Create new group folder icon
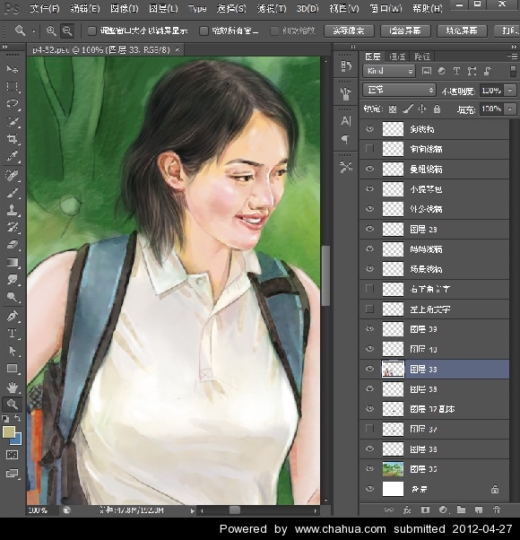 (461, 510)
